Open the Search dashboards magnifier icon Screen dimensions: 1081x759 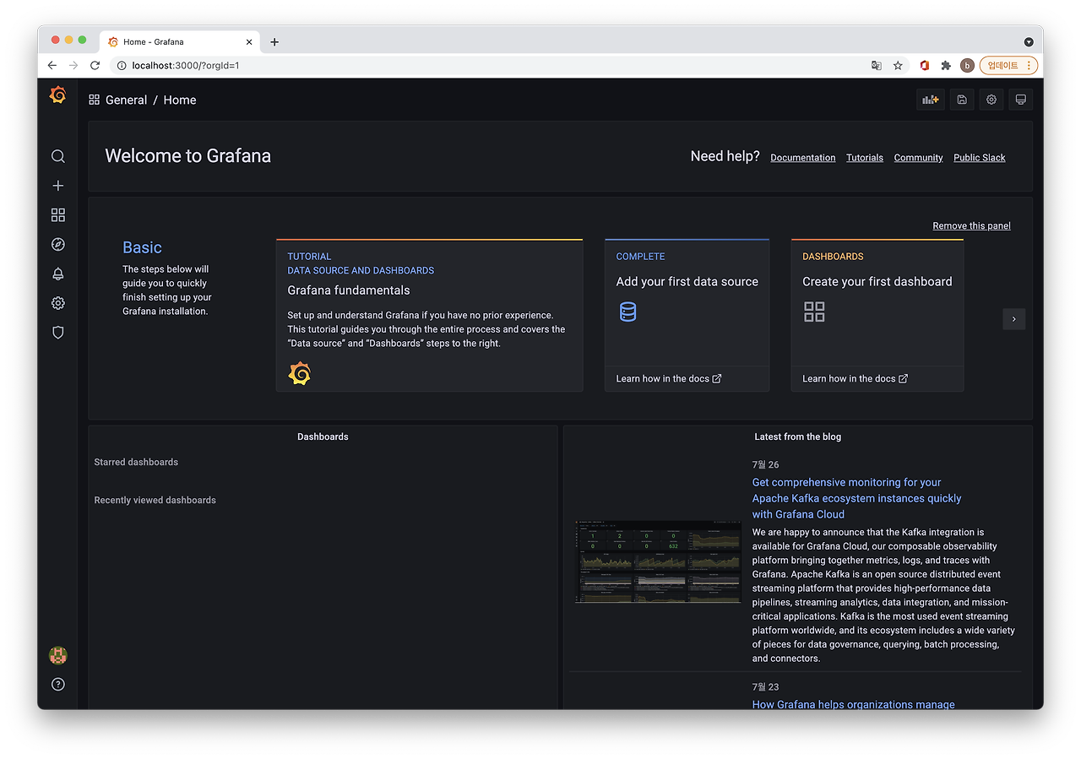[x=57, y=156]
